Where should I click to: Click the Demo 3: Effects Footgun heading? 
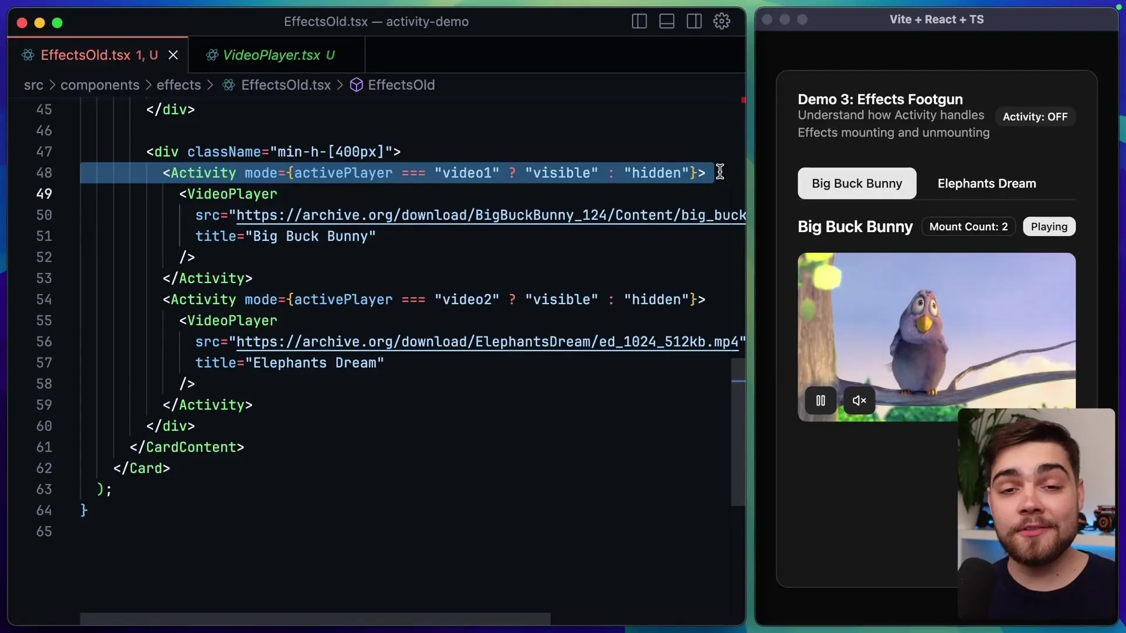tap(880, 99)
